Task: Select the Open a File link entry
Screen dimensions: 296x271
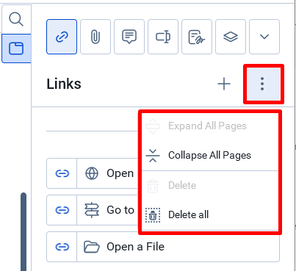Action: coord(163,247)
